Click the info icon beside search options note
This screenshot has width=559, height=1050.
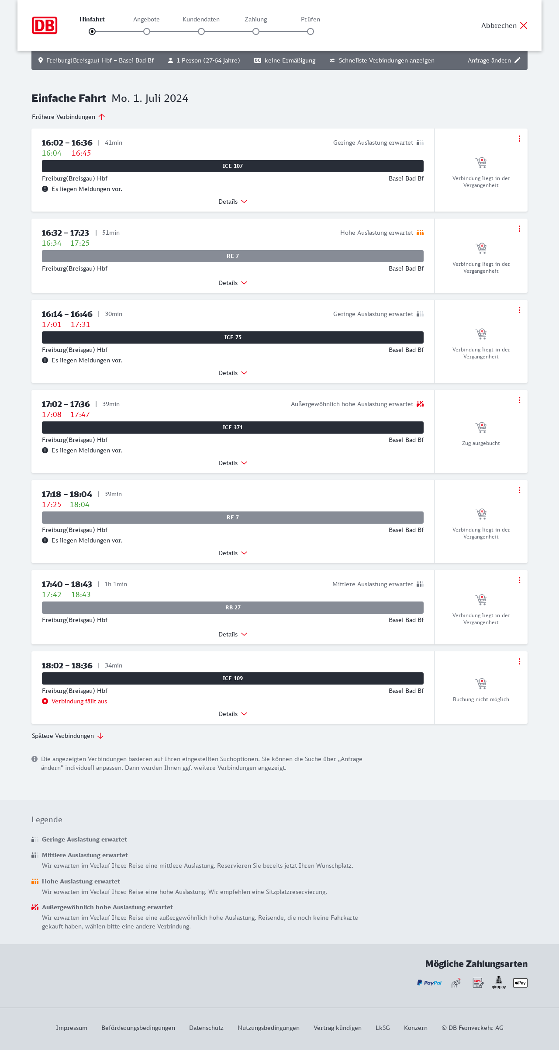[x=35, y=759]
